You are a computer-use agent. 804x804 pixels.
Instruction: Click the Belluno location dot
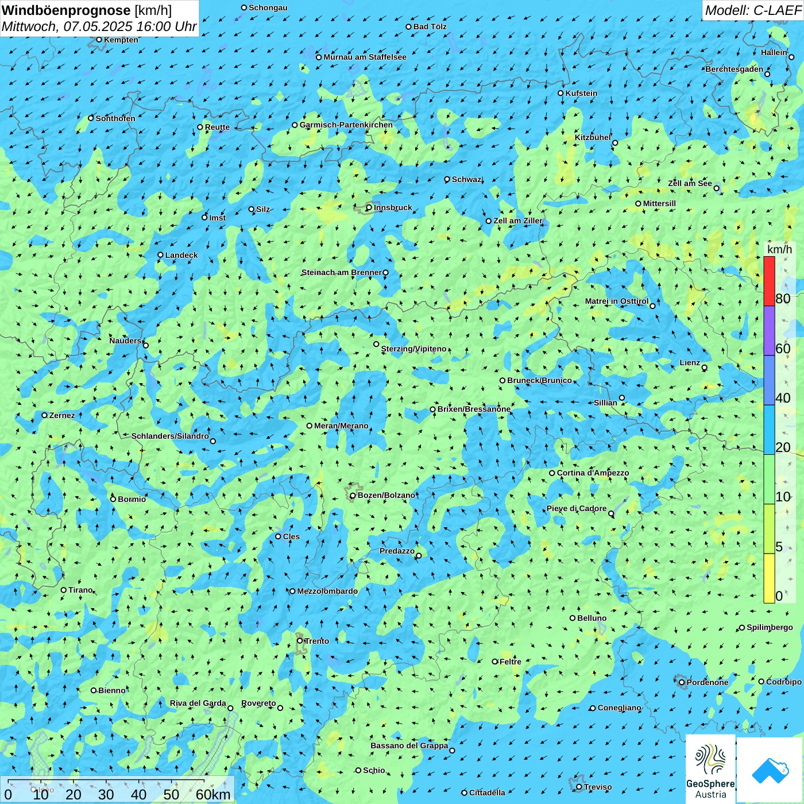pyautogui.click(x=573, y=618)
